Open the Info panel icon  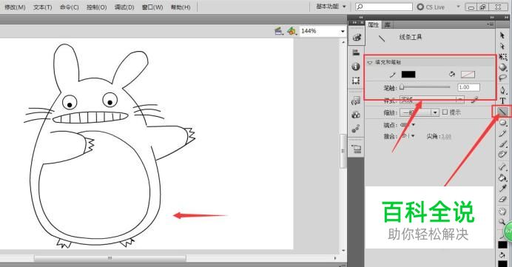tap(356, 67)
